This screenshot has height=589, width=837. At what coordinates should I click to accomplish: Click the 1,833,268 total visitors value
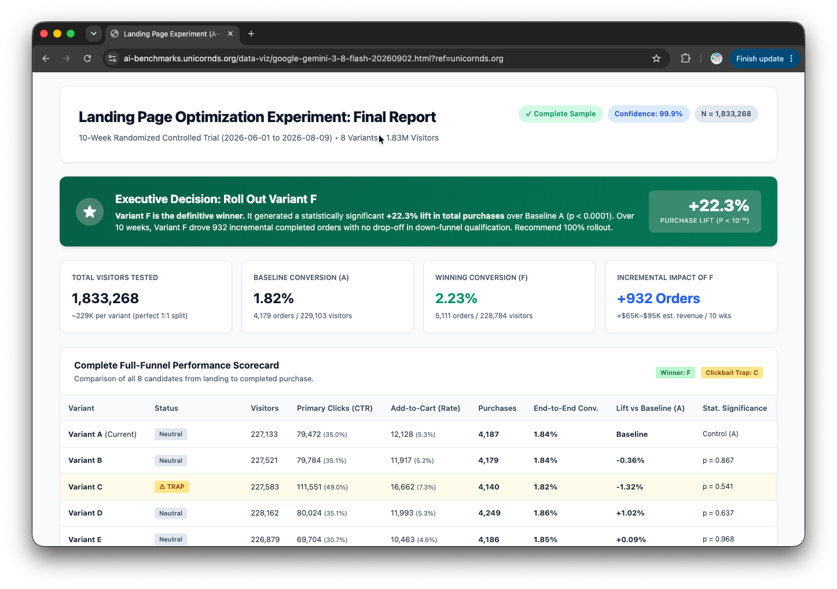point(105,299)
